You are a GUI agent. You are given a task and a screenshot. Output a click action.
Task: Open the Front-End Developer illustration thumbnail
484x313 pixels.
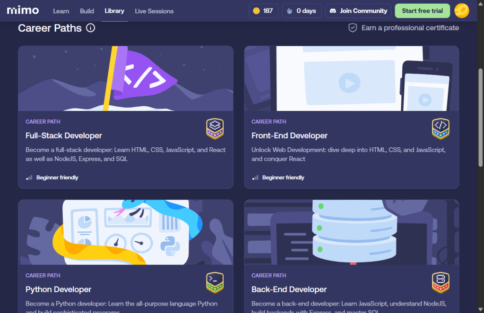click(351, 78)
